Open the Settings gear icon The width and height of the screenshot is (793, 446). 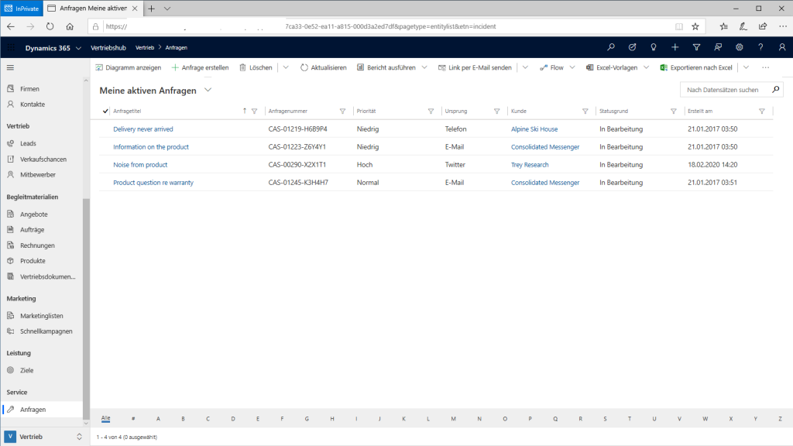(739, 47)
